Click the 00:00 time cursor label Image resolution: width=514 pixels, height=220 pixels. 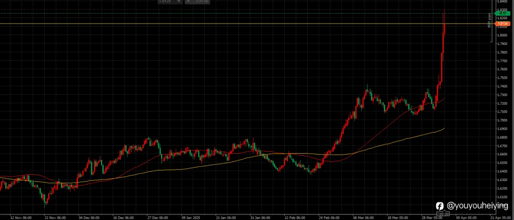443,214
